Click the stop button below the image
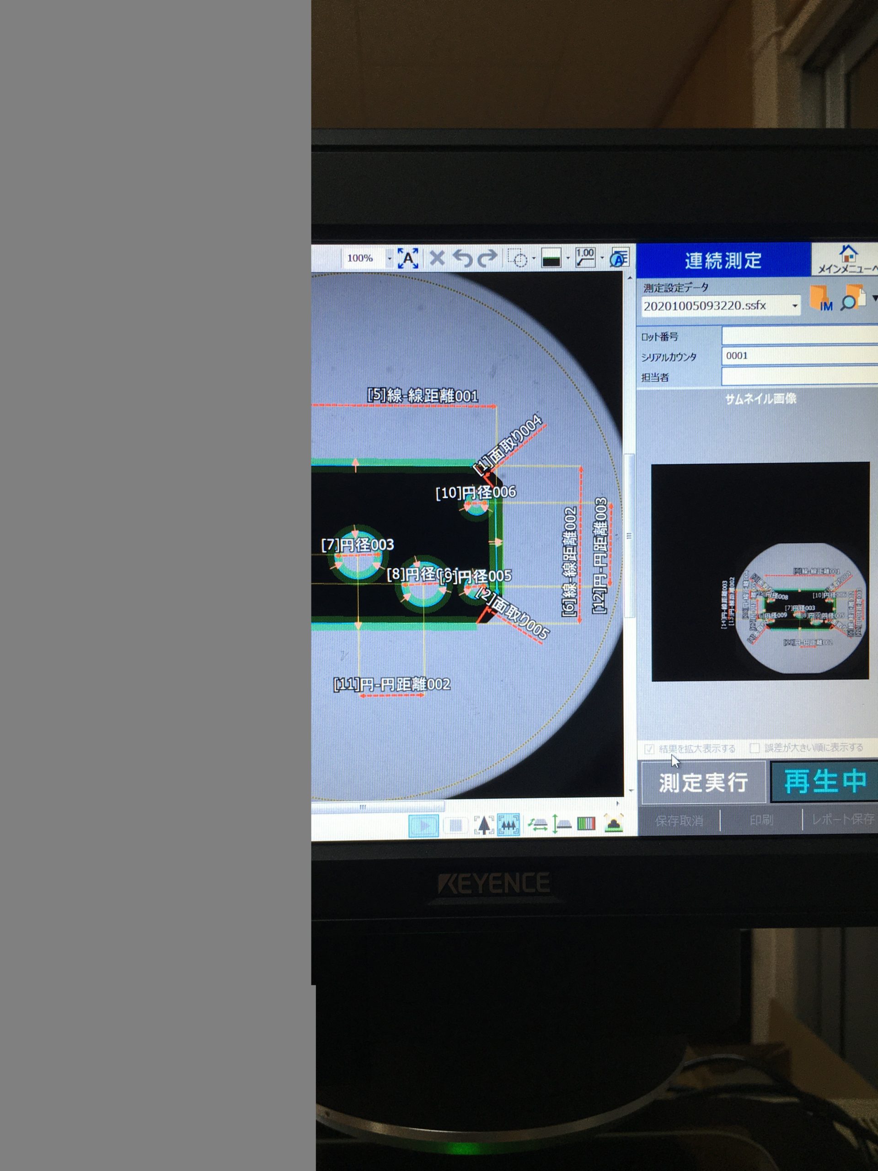 pos(455,825)
